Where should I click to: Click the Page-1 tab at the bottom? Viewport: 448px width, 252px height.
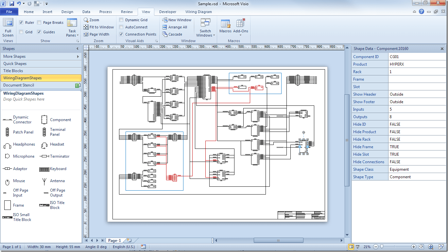point(115,240)
